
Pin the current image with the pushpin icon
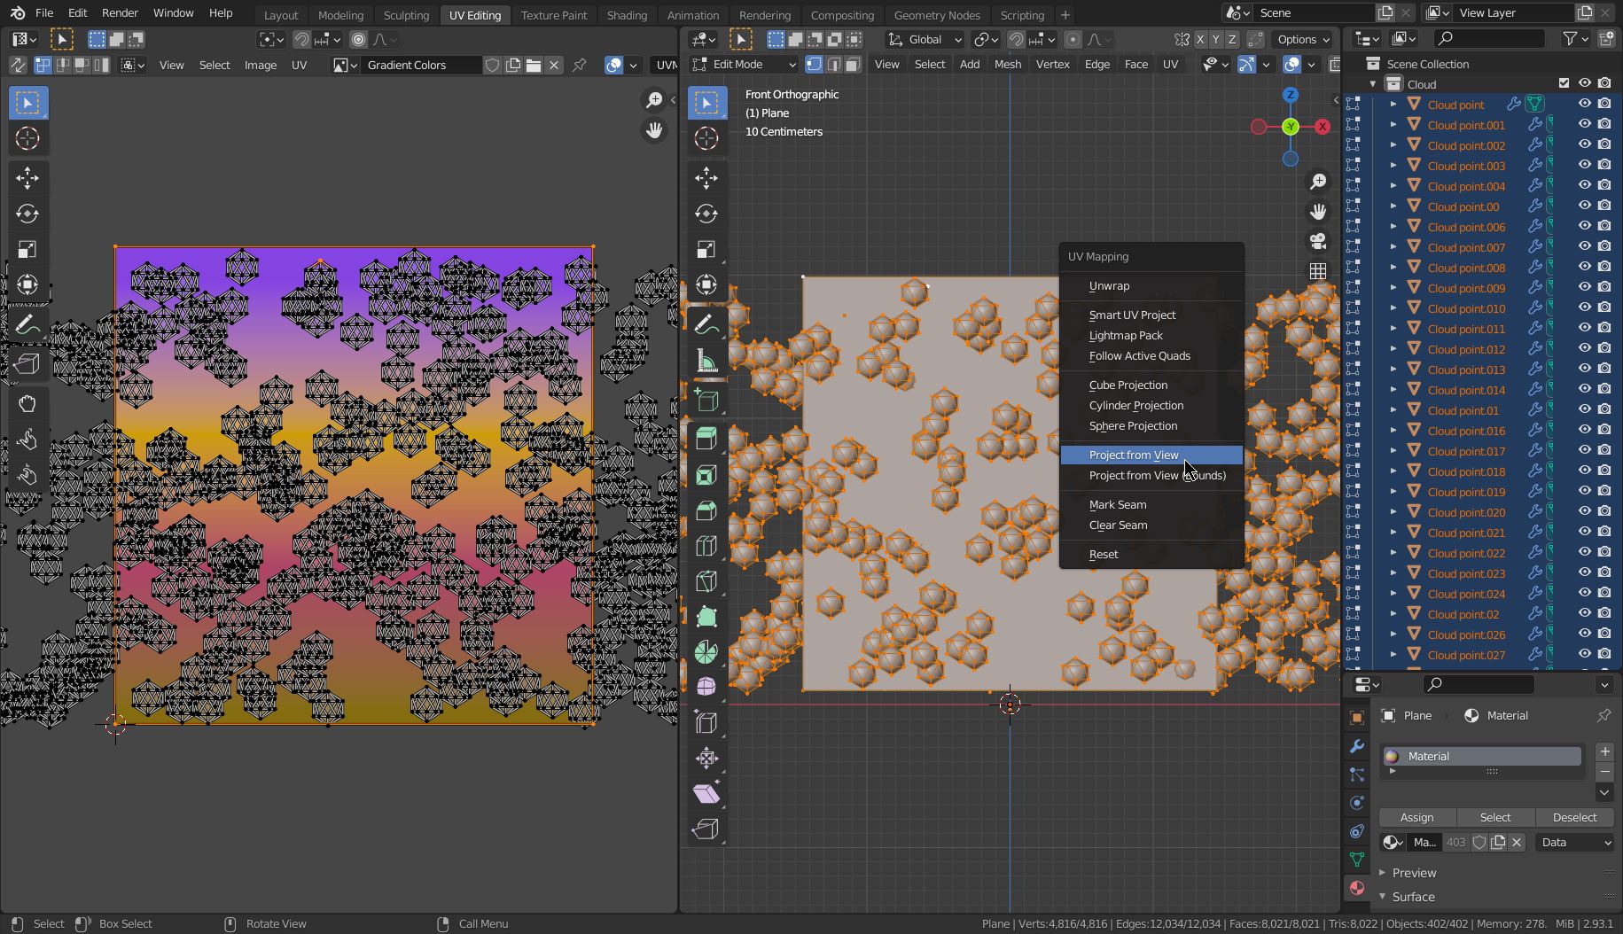[x=580, y=65]
